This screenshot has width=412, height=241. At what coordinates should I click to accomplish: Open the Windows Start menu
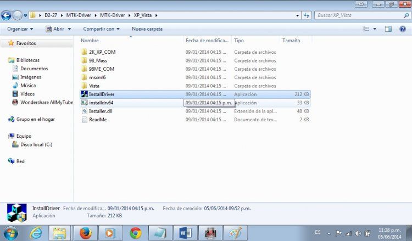tap(10, 233)
